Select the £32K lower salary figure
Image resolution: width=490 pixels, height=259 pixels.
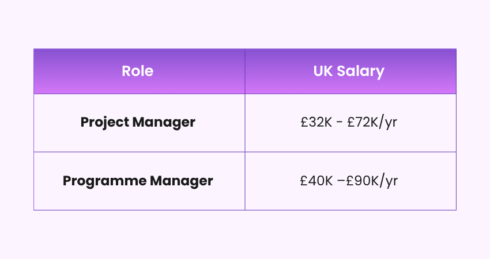coord(316,123)
